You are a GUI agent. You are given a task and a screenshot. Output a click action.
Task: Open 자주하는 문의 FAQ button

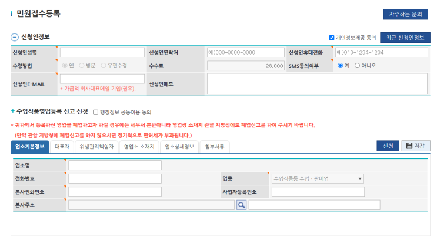tap(405, 14)
